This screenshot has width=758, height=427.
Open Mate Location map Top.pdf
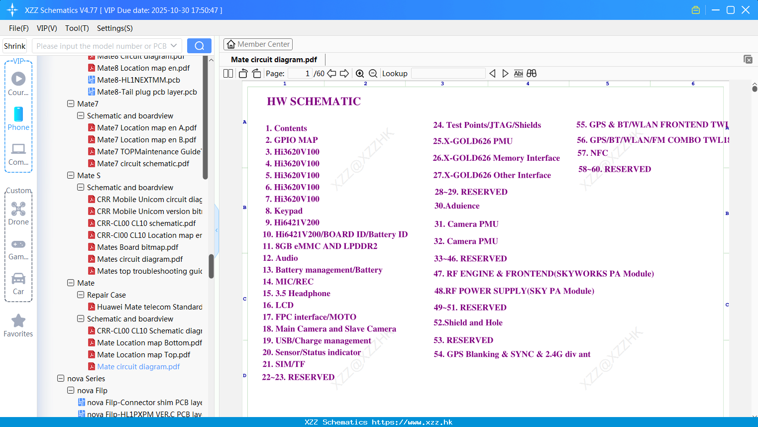click(143, 355)
